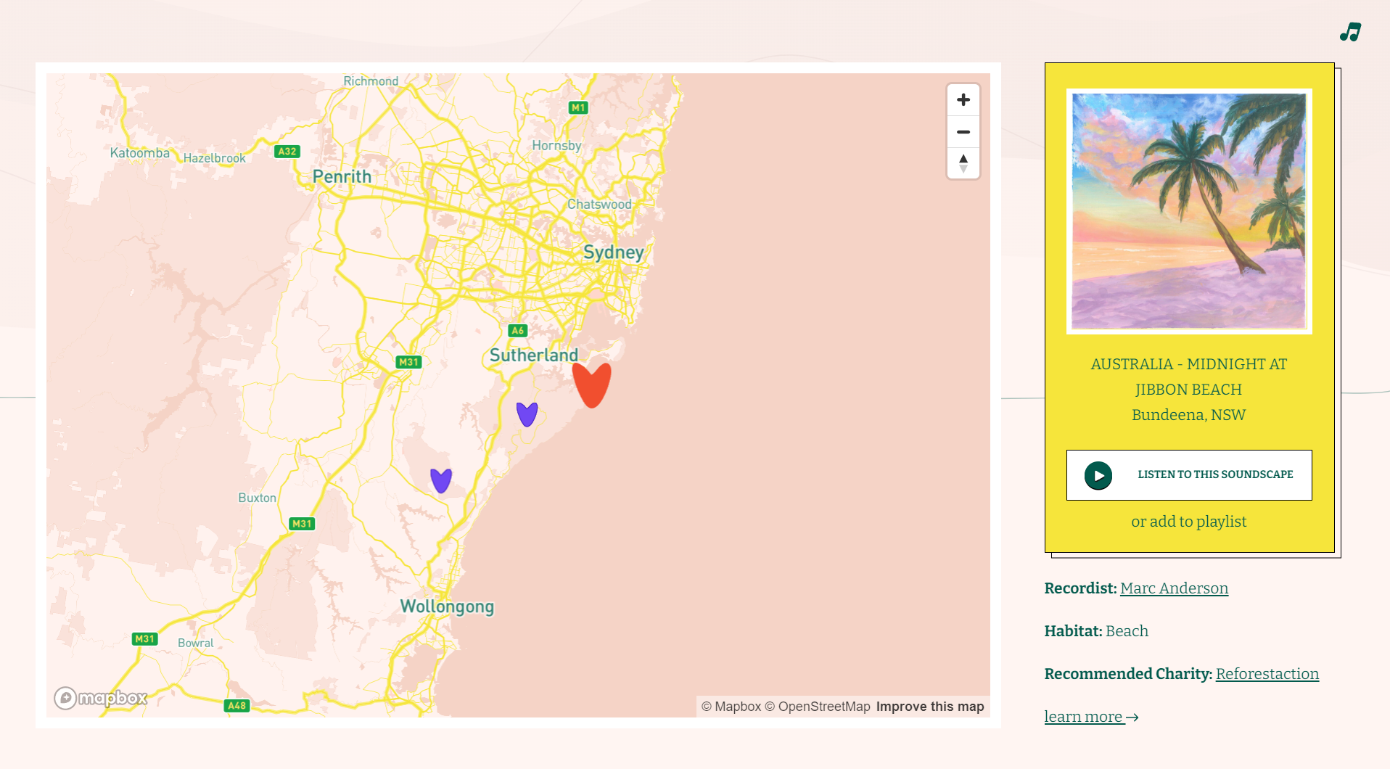Click the Australia - Midnight at Jibbon Beach title
The width and height of the screenshot is (1390, 769).
pos(1189,377)
